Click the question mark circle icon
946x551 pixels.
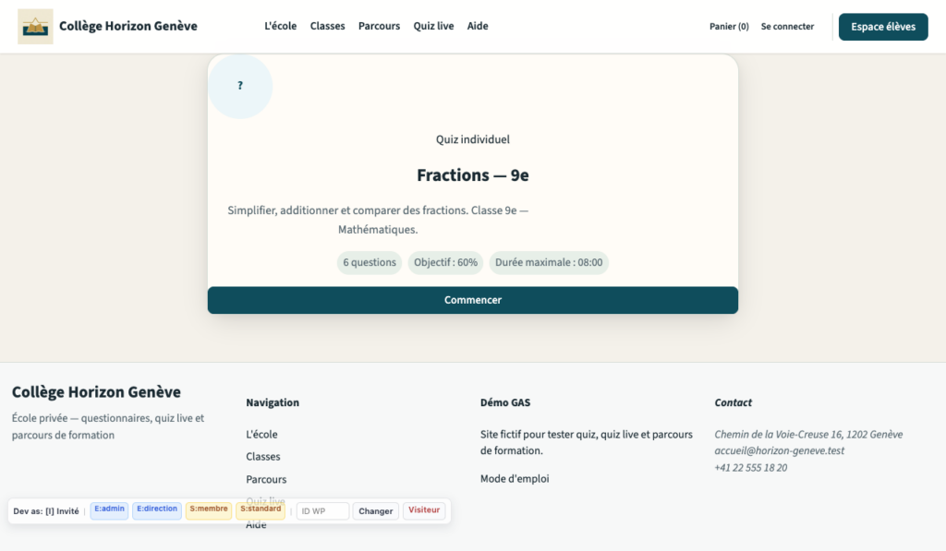(x=240, y=86)
